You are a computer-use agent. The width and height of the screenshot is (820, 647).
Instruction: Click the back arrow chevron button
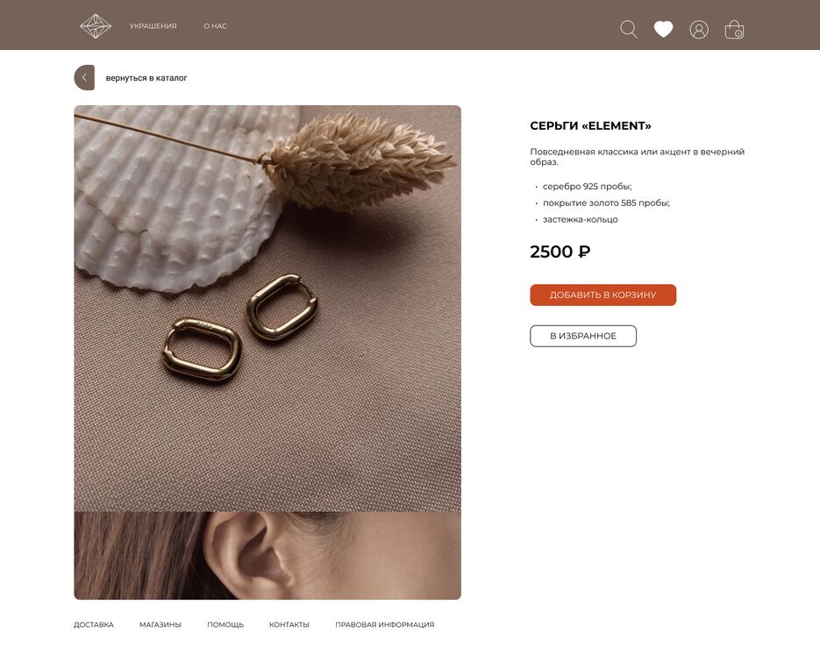[84, 77]
